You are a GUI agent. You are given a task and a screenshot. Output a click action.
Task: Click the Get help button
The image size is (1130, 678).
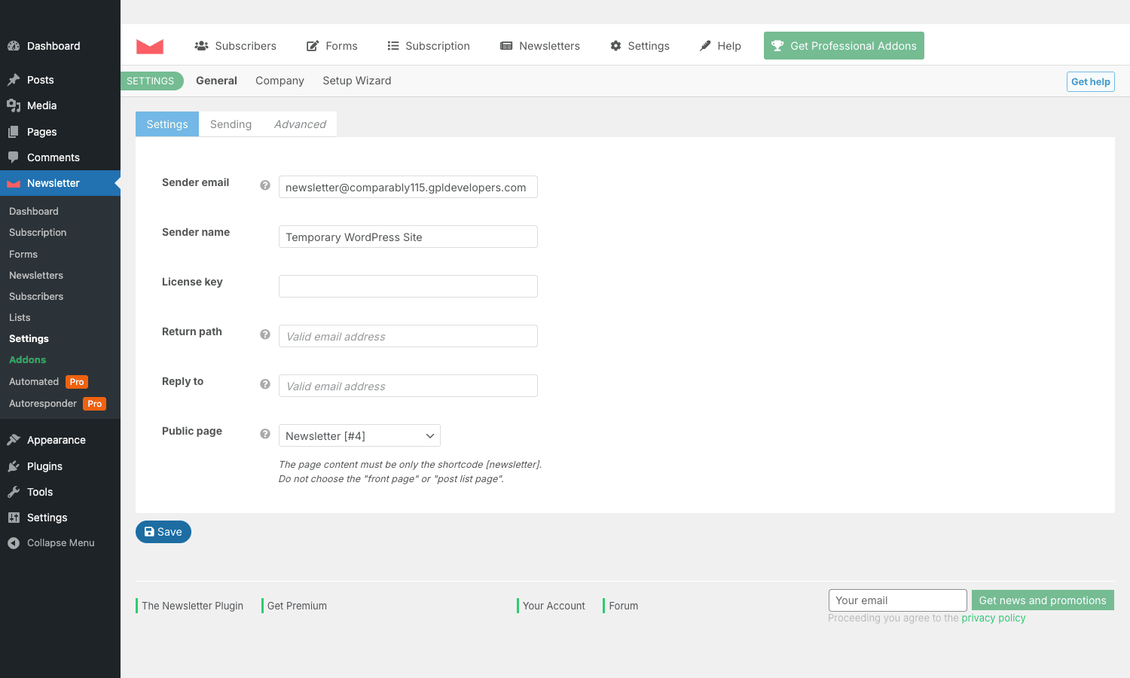[1091, 81]
